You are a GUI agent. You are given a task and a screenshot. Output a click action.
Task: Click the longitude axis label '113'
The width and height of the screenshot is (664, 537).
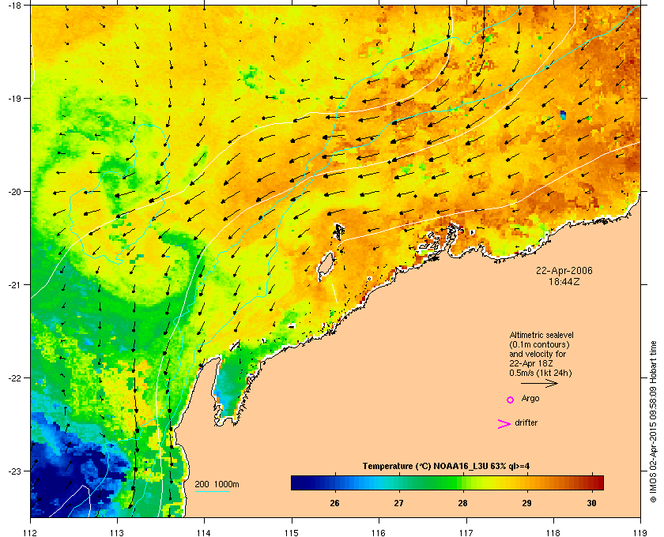coord(117,533)
